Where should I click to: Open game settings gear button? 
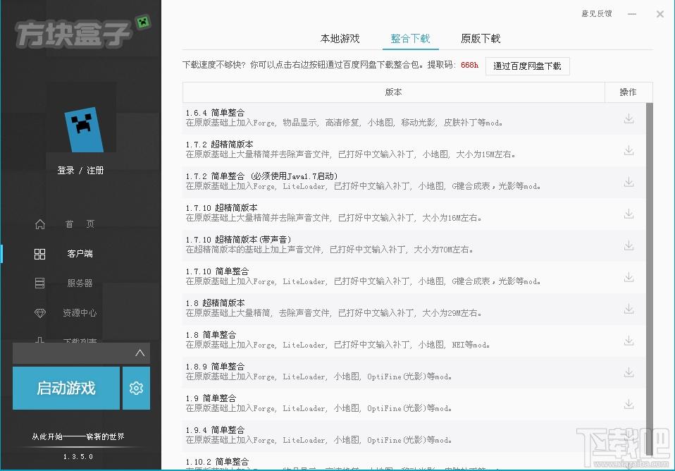pos(136,388)
